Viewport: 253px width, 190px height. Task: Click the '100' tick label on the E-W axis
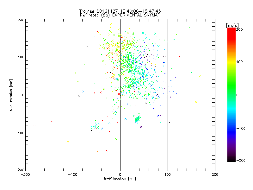[x=168, y=174]
